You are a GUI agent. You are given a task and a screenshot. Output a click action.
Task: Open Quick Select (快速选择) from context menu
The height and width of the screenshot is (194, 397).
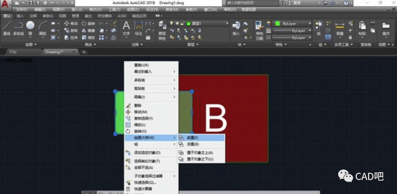pyautogui.click(x=151, y=182)
